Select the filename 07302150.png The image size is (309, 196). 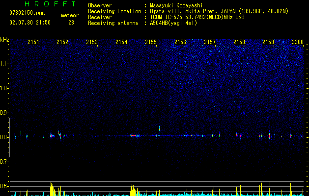click(27, 13)
